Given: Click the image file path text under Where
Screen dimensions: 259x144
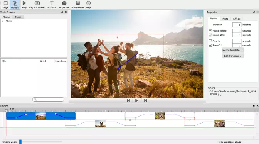Looking at the screenshot, I should click(232, 93).
